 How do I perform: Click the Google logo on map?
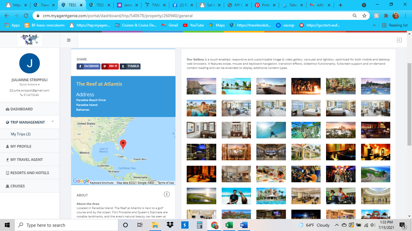click(x=81, y=181)
